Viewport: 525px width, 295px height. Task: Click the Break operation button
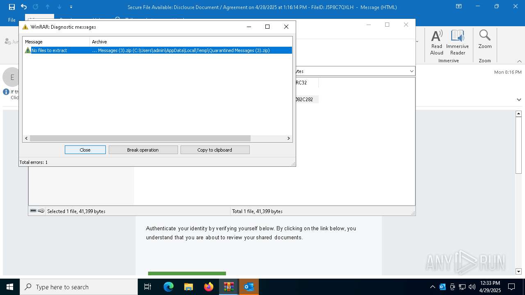[143, 150]
